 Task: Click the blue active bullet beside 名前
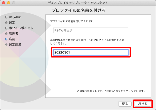6,39
